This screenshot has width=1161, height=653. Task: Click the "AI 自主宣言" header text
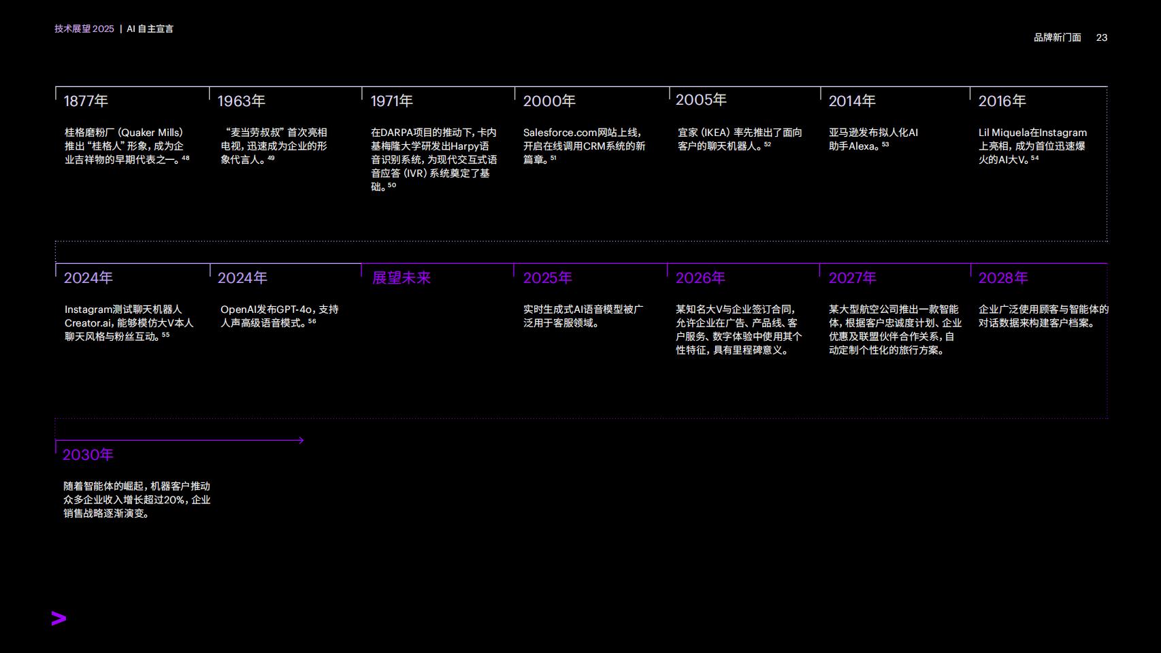point(150,29)
